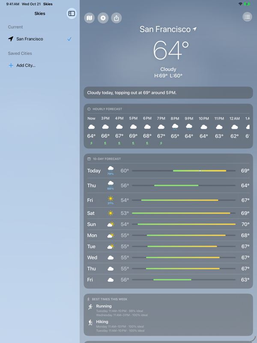
Task: Open the list view icon at top right
Action: pos(247,17)
